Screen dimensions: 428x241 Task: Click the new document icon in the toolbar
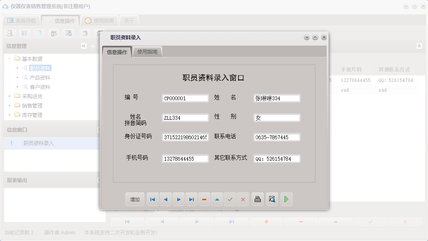tap(39, 33)
